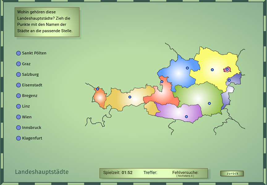Image resolution: width=267 pixels, height=185 pixels.
Task: Click the map dot in the eastern violet border region
Action: click(229, 80)
